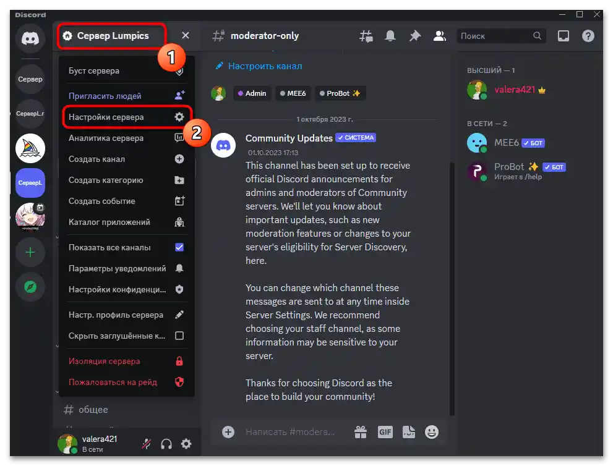This screenshot has width=613, height=466.
Task: Close the server dropdown with X
Action: click(x=186, y=36)
